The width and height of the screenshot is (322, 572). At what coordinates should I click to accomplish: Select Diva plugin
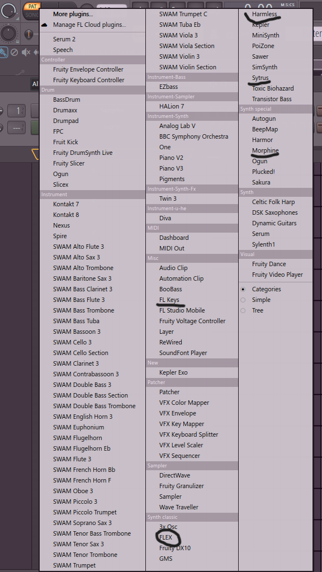pos(165,218)
